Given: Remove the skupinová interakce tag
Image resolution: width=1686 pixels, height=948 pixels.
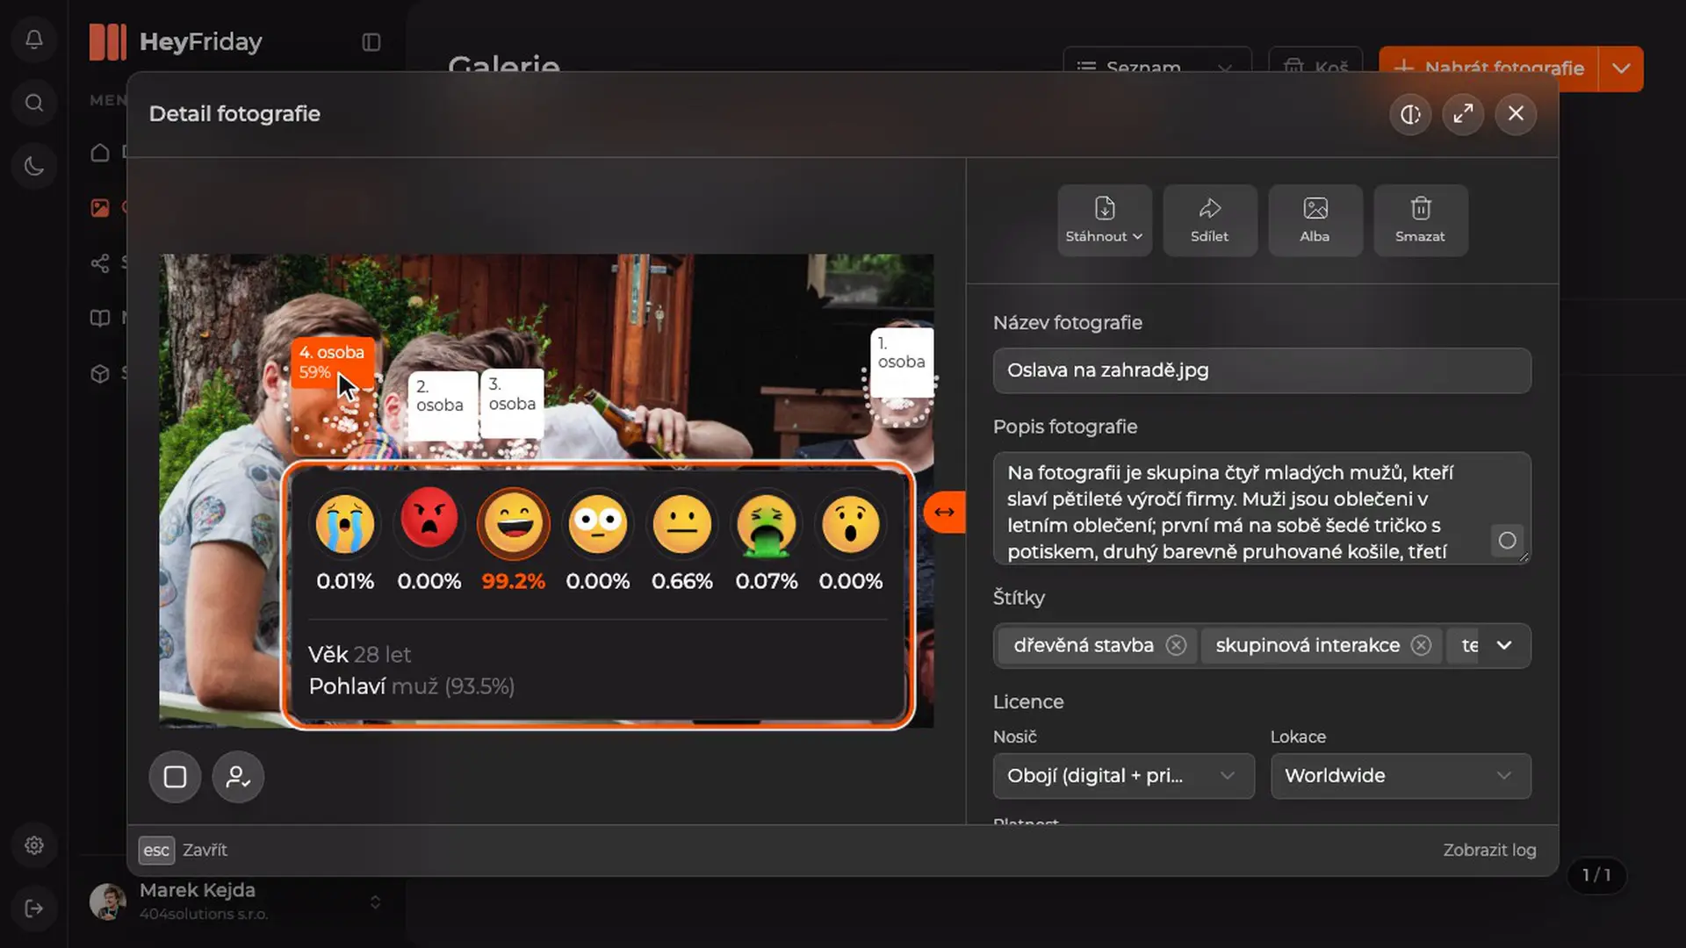Looking at the screenshot, I should point(1421,645).
